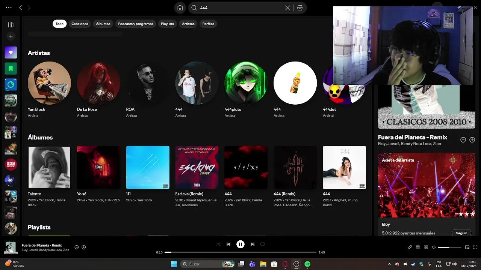Open the 111 album cover

(148, 167)
